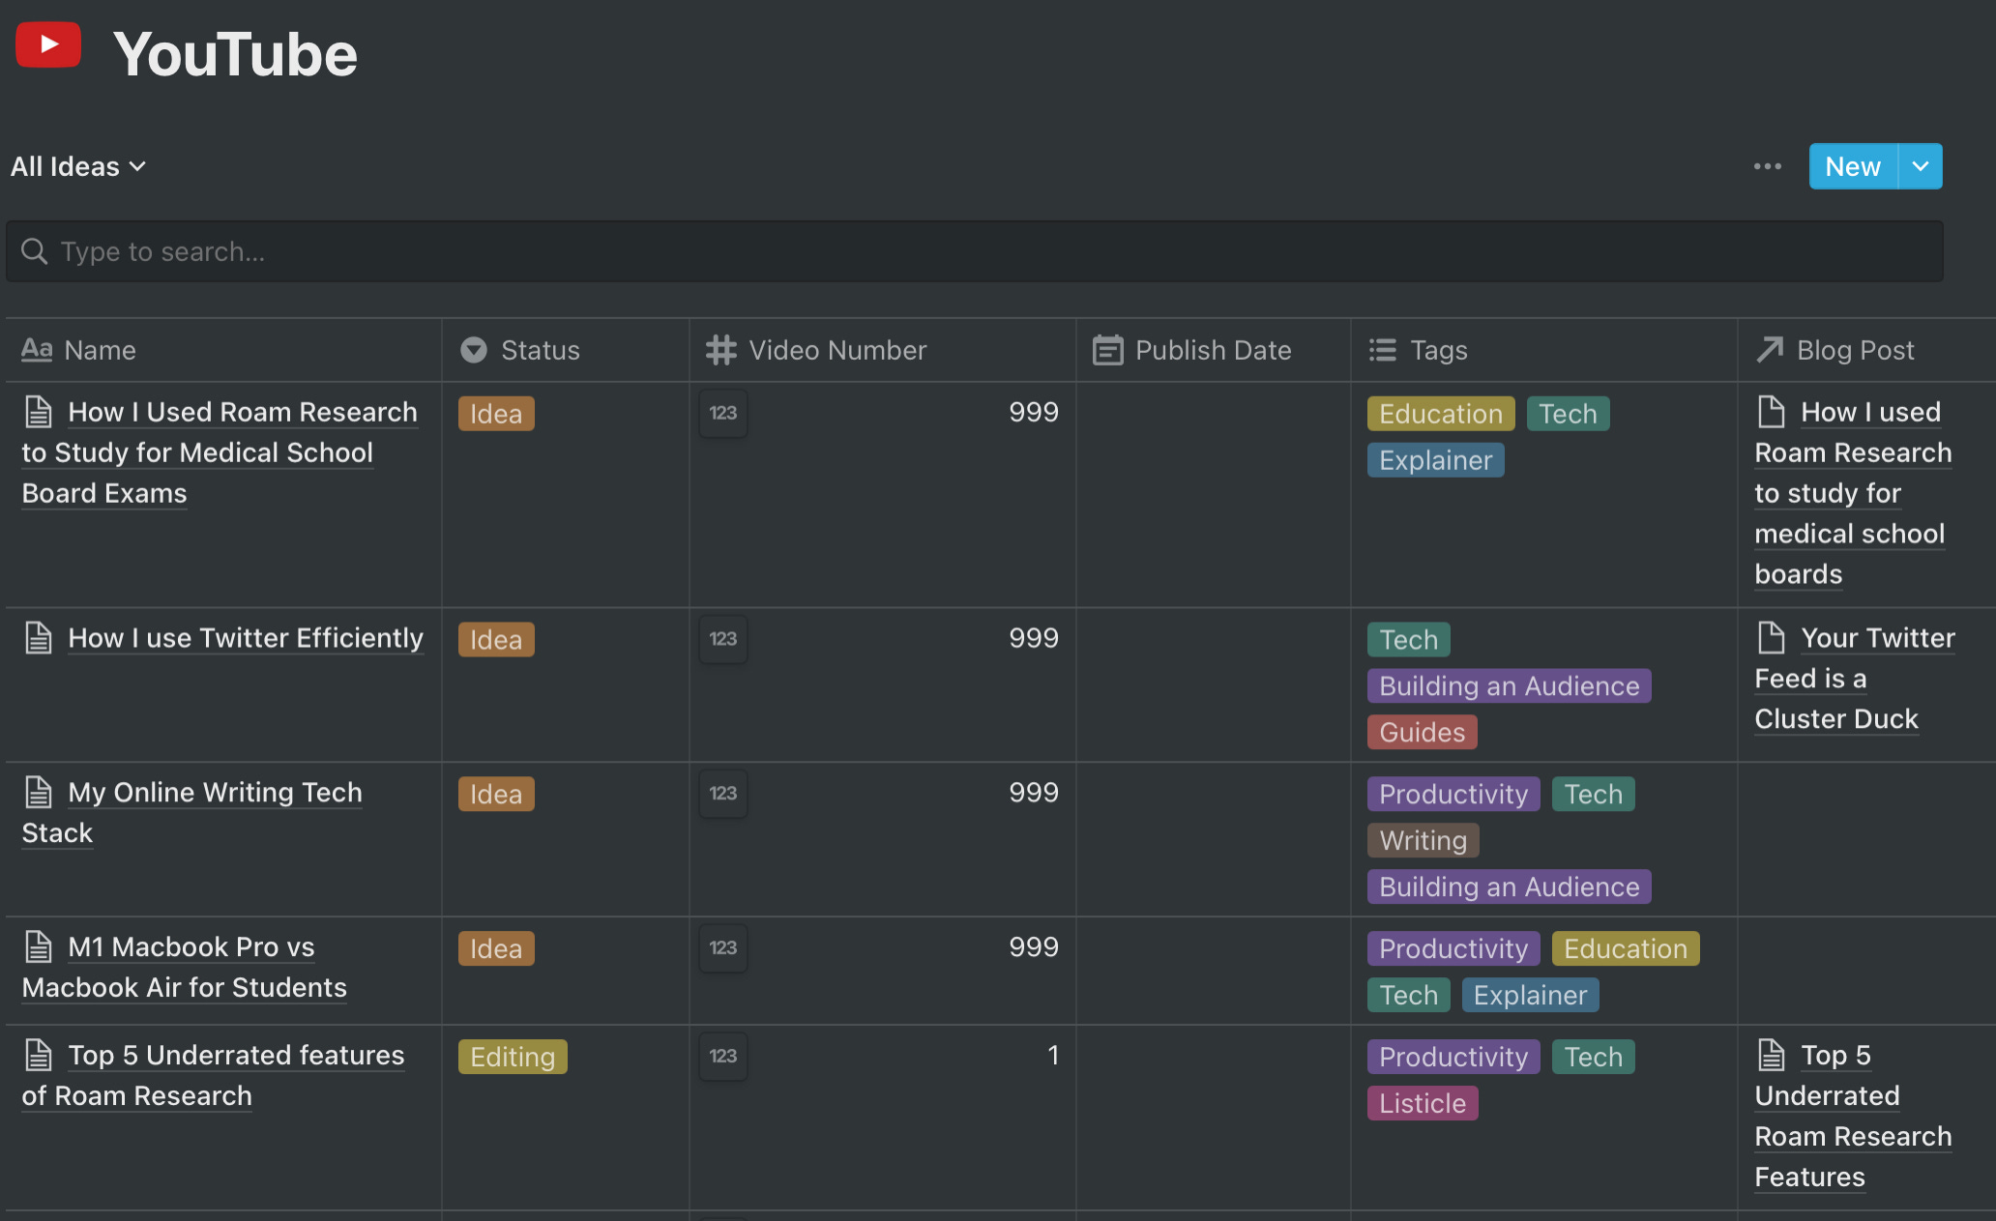
Task: Open the All Ideas view switcher
Action: (78, 166)
